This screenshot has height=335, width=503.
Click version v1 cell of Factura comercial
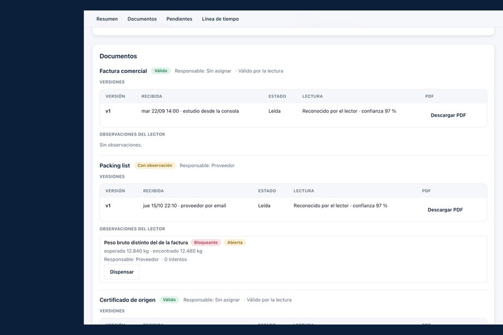[108, 111]
